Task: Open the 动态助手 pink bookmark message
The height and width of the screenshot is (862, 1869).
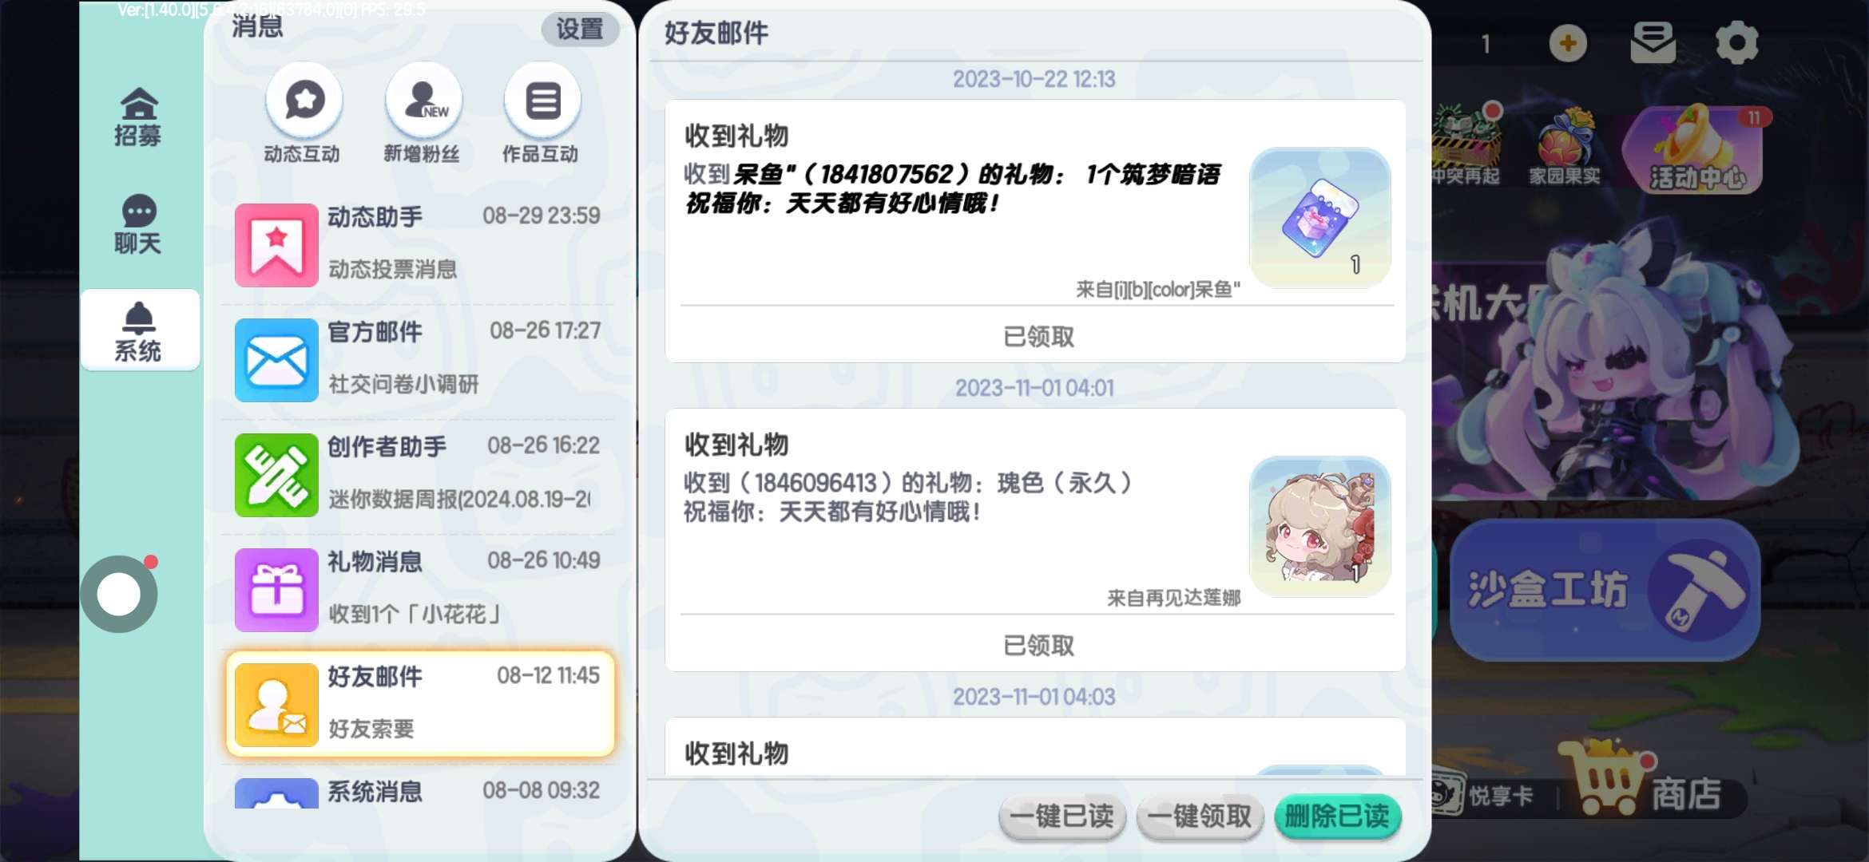Action: (421, 244)
